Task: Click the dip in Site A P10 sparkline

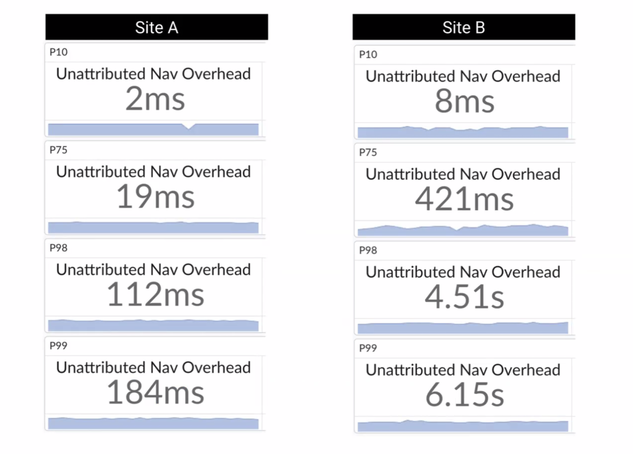Action: (189, 127)
